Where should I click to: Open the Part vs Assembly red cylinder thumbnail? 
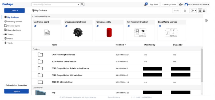pos(109,32)
